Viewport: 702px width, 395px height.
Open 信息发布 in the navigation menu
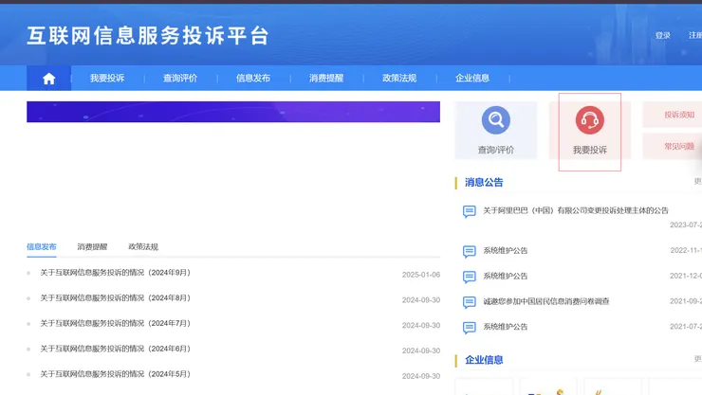click(253, 79)
